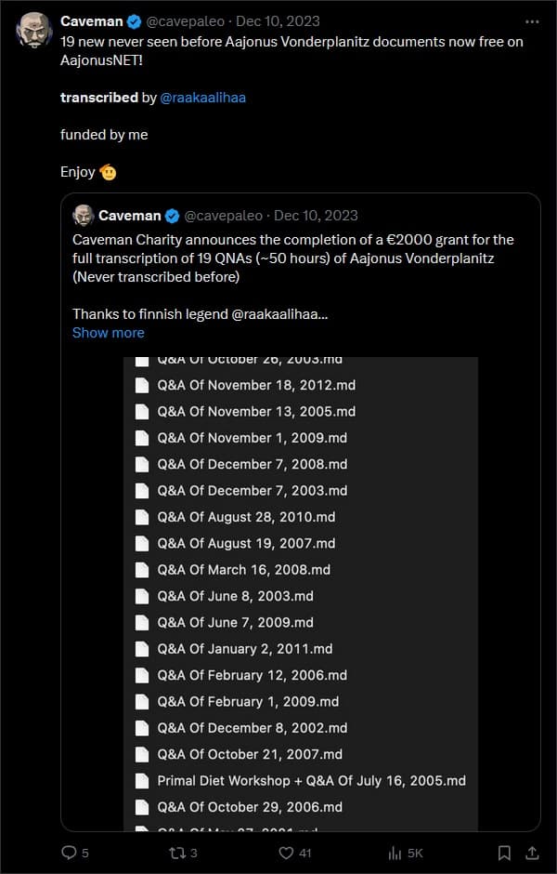Viewport: 557px width, 874px height.
Task: Share the tweet via the upload icon
Action: [x=532, y=853]
